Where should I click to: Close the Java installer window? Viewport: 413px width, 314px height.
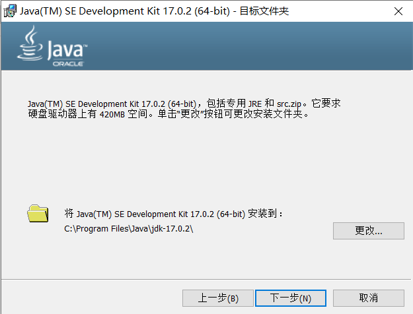point(398,11)
